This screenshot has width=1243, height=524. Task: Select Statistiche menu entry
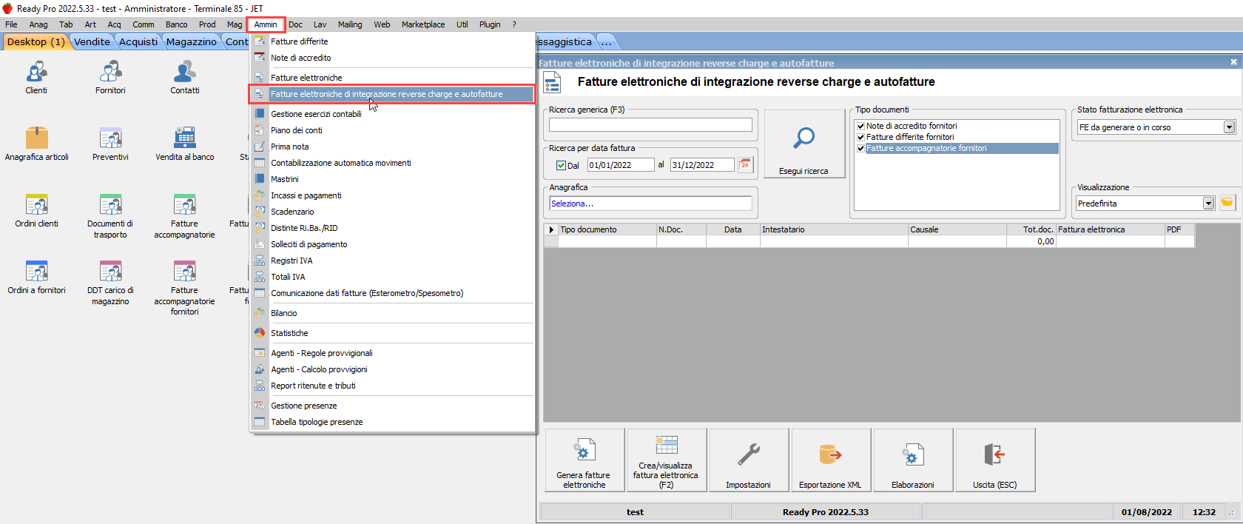392,333
